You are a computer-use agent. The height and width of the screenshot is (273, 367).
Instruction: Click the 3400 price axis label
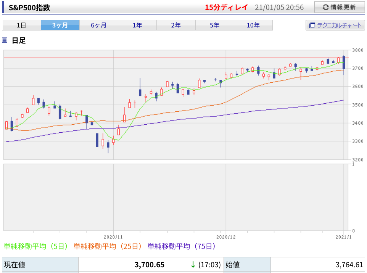click(x=358, y=123)
